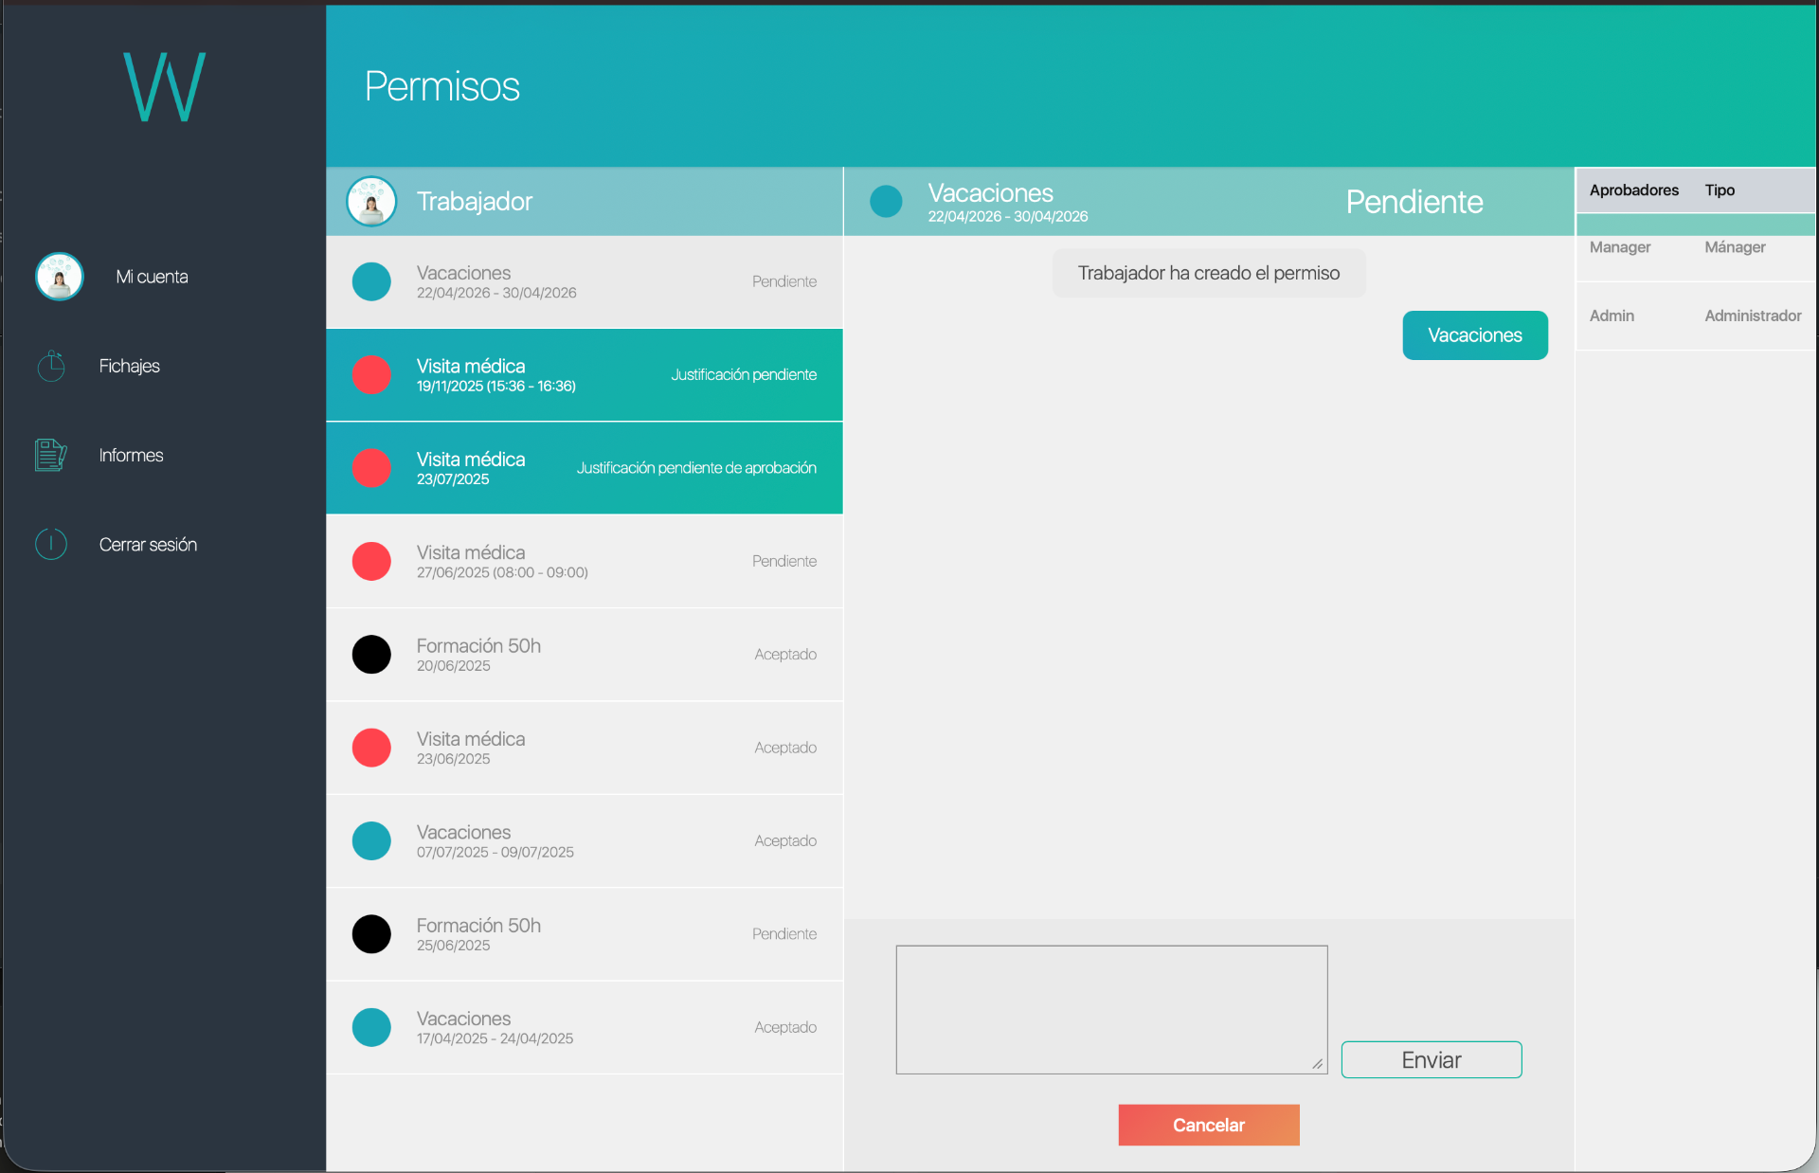Open Visita médica 27/06/2025 (08:00 - 09:00)

coord(585,562)
